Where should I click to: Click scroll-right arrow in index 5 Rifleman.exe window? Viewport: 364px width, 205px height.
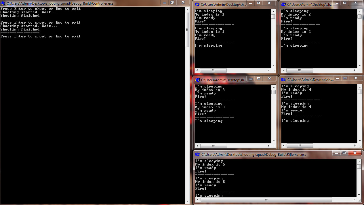355,200
